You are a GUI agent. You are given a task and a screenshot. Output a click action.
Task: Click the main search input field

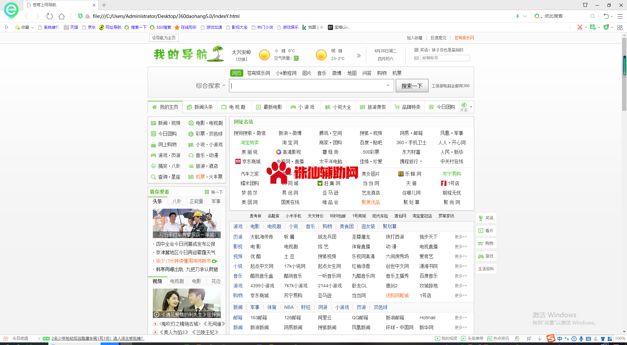[x=311, y=86]
